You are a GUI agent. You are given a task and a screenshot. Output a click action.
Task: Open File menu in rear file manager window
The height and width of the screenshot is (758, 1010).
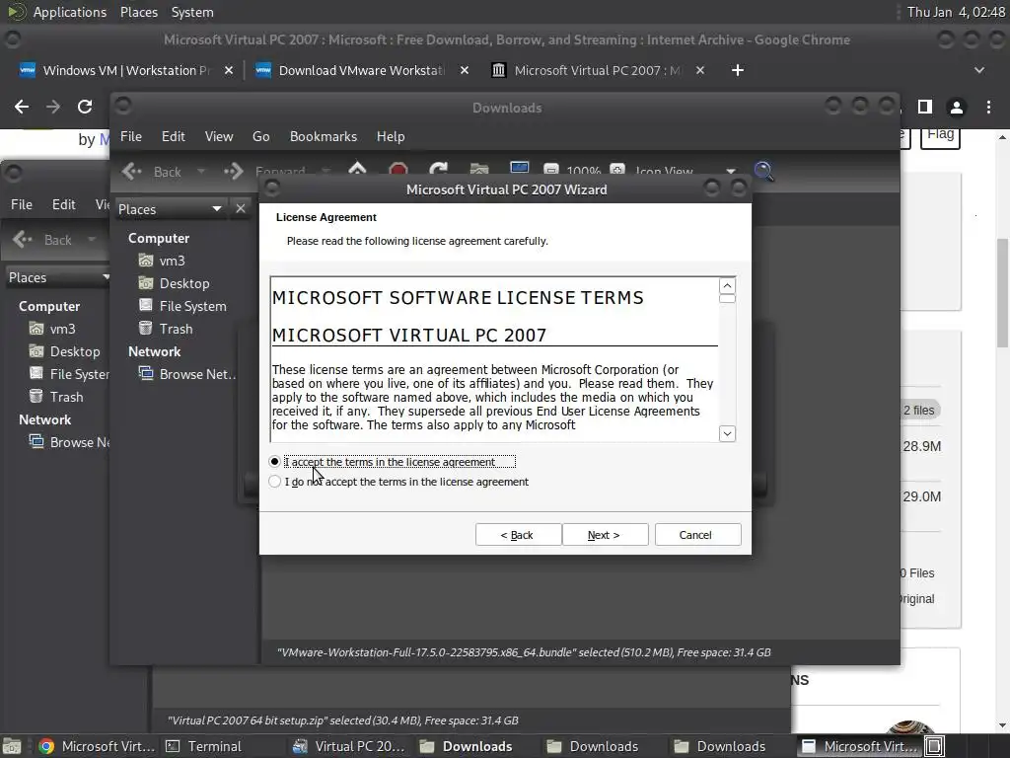click(x=22, y=204)
